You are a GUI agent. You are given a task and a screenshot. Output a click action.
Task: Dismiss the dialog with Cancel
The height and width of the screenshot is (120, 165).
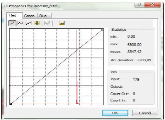pyautogui.click(x=145, y=113)
